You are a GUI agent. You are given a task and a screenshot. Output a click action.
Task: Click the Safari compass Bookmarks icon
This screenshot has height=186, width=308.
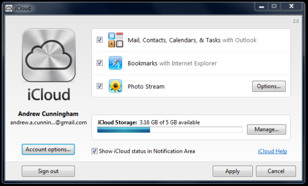115,63
